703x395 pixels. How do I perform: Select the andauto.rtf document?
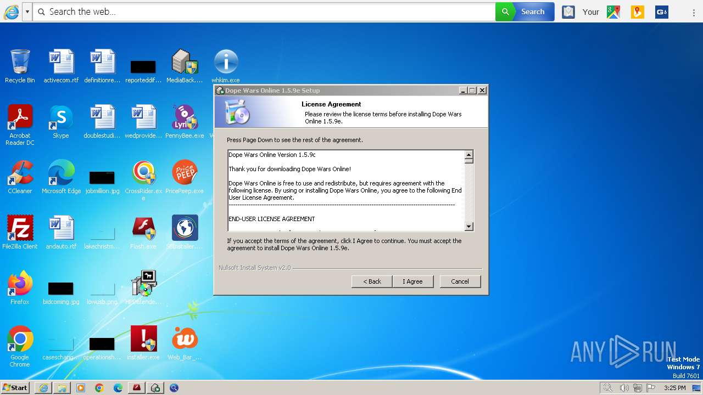click(61, 233)
